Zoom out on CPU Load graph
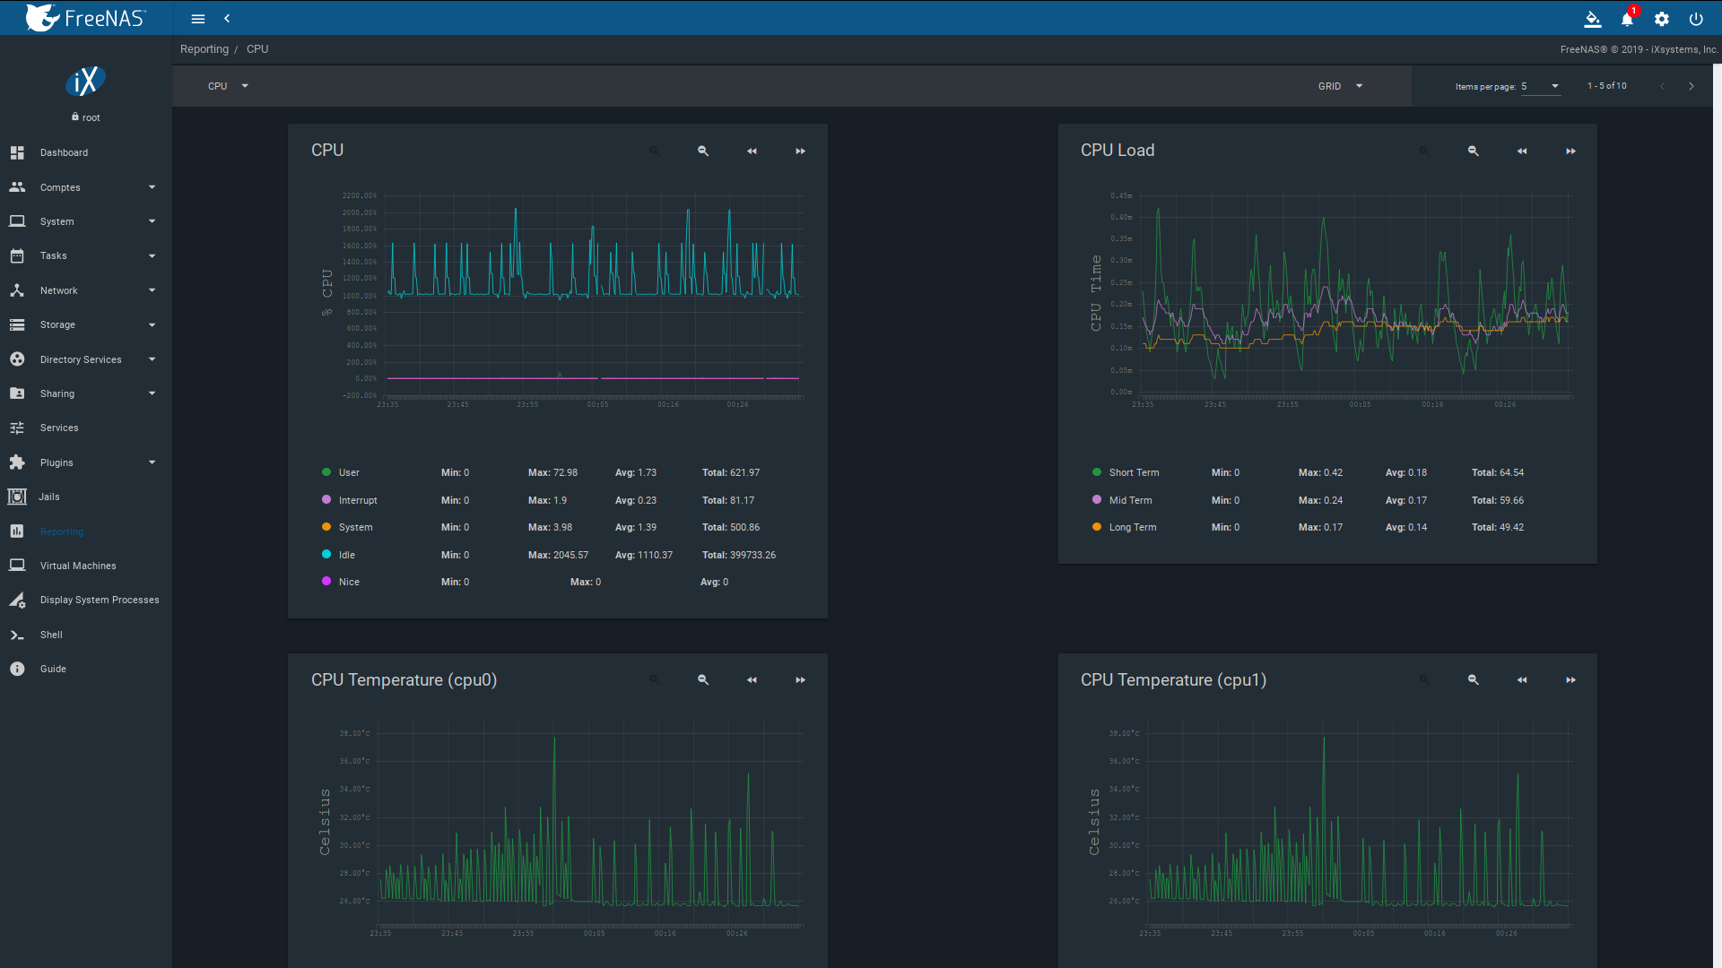The height and width of the screenshot is (968, 1722). (x=1473, y=151)
